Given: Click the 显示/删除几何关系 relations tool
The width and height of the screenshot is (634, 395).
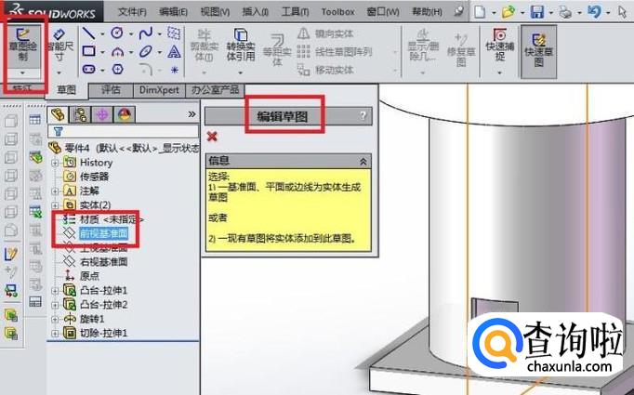Looking at the screenshot, I should click(x=423, y=45).
